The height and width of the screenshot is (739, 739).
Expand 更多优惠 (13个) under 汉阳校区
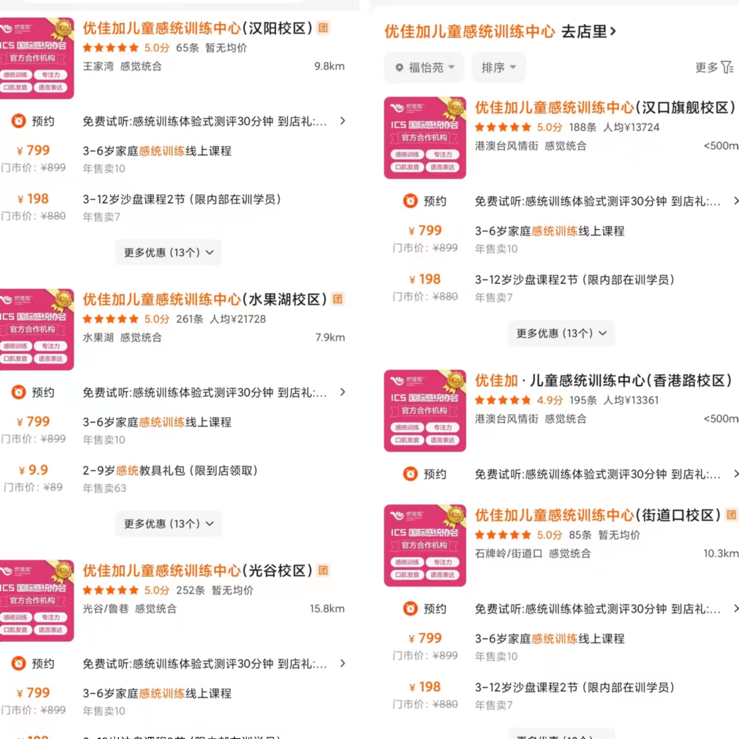coord(169,252)
